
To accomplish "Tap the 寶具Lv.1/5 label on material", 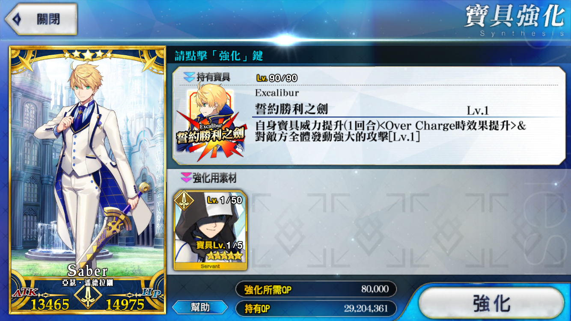I will click(219, 246).
